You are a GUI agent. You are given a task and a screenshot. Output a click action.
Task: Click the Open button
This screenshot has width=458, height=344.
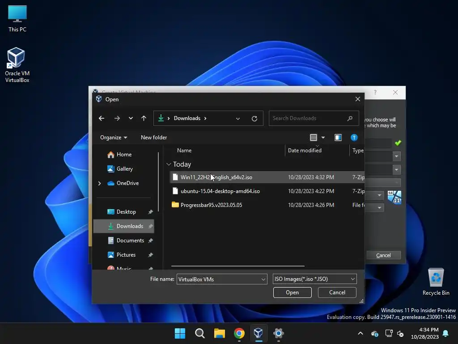(293, 292)
